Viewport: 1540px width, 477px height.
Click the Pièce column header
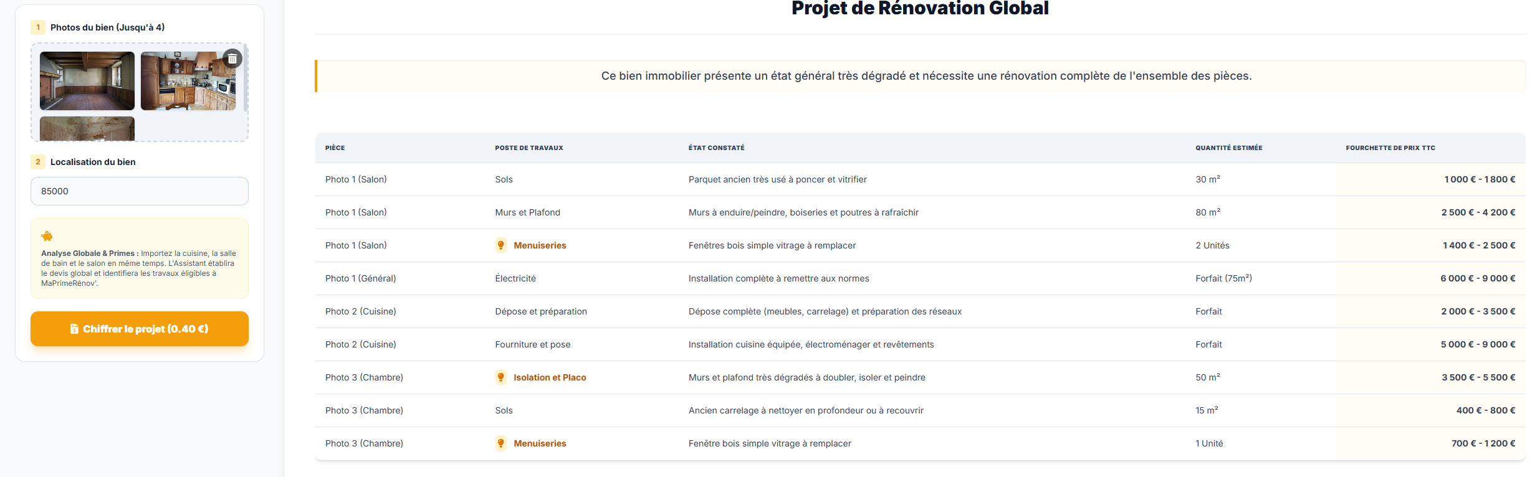[335, 148]
